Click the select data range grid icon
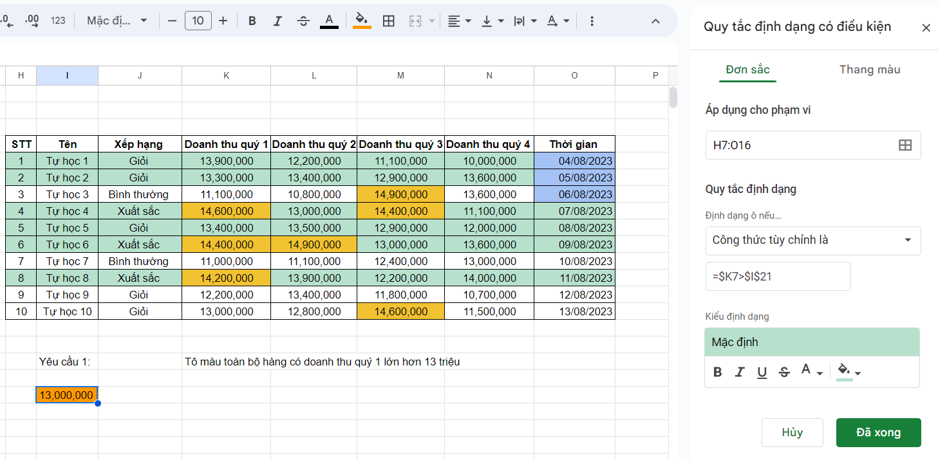Screen dimensions: 938x460 point(905,145)
